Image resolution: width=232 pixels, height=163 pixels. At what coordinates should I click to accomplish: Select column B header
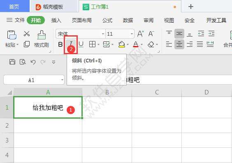[x=107, y=92]
